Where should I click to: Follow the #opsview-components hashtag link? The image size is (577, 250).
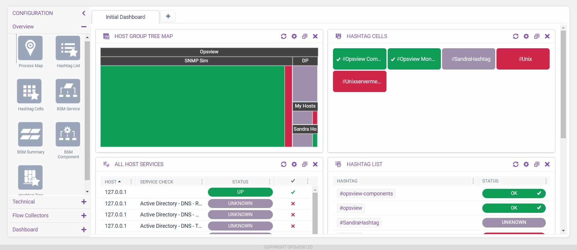(x=366, y=194)
